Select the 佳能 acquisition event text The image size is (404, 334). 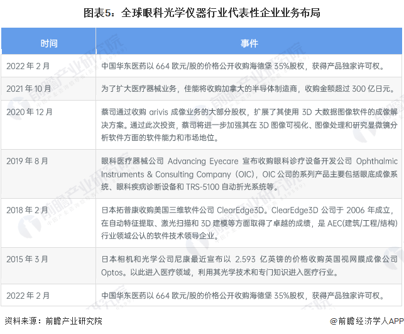click(248, 89)
